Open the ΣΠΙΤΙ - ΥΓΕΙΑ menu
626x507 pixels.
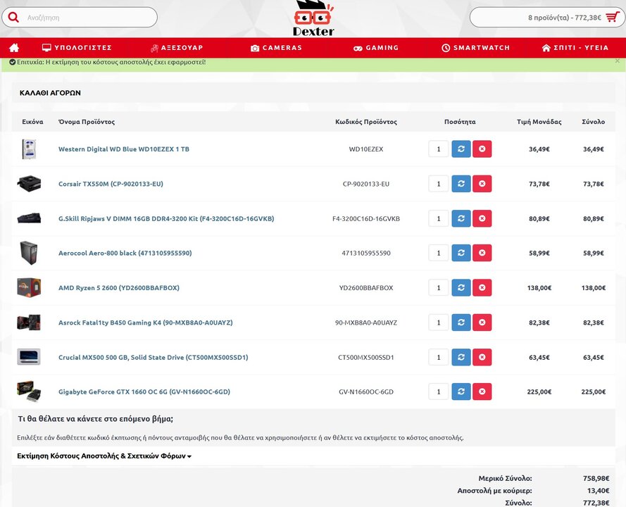[x=575, y=48]
